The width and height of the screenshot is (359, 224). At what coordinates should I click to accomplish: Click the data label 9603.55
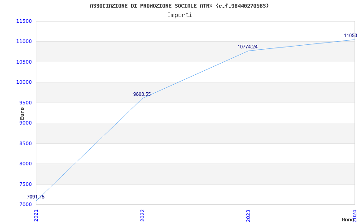[x=142, y=94]
